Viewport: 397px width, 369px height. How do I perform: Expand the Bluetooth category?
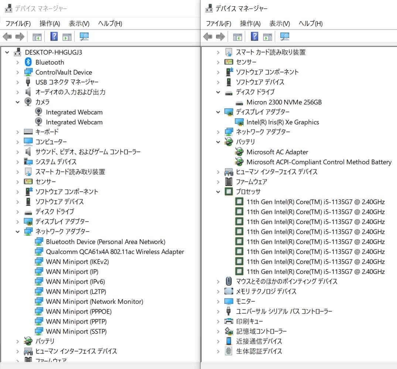[x=17, y=62]
